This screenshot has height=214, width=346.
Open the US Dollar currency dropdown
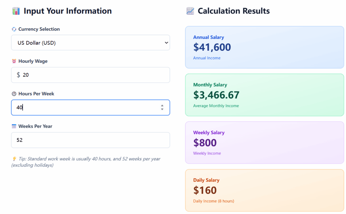(x=91, y=43)
